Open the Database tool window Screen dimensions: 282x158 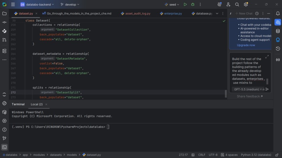point(278,31)
